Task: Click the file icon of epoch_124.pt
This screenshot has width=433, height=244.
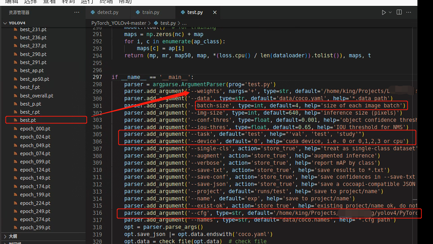Action: click(x=16, y=170)
